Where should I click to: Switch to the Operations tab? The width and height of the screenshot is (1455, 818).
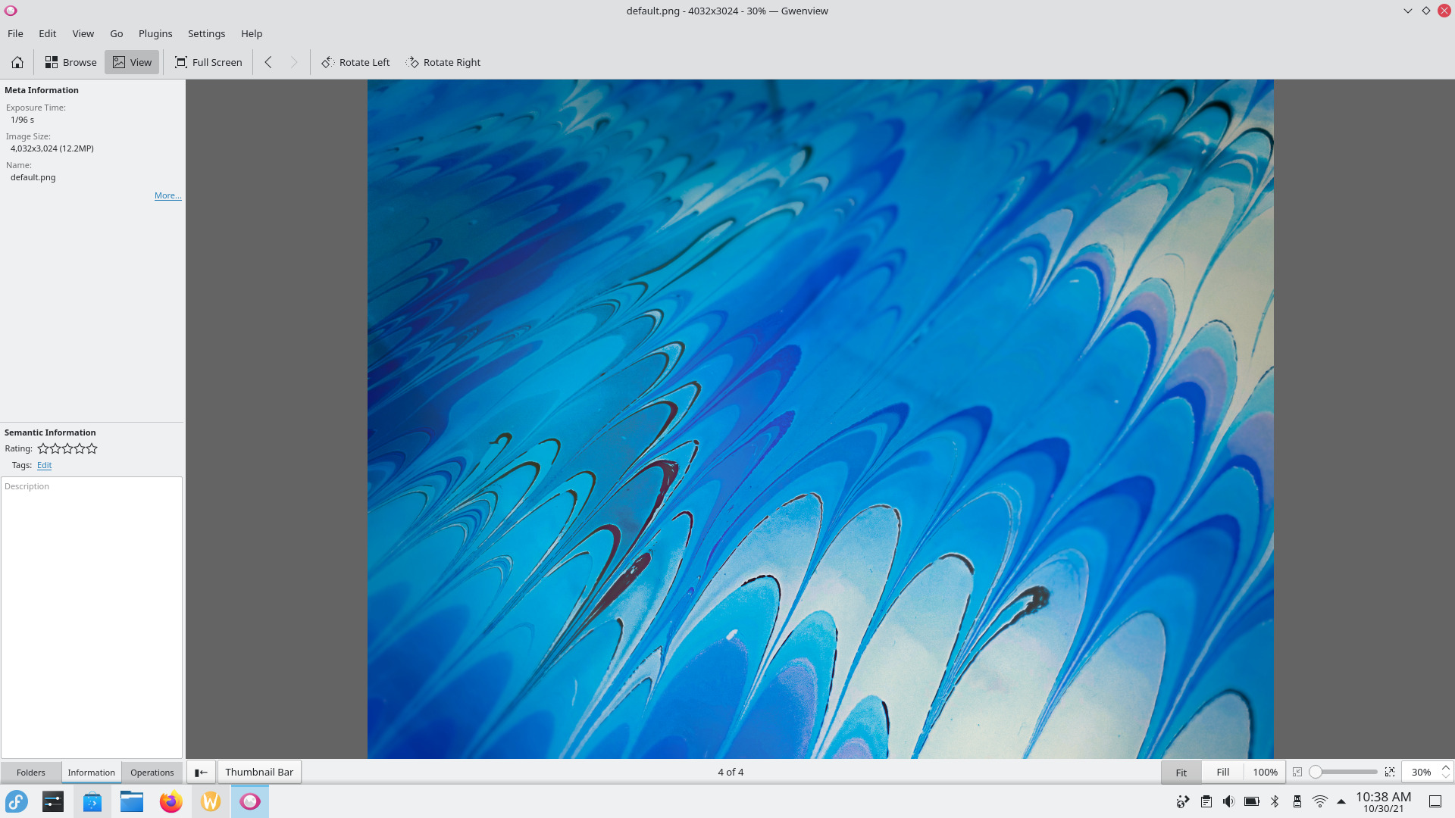152,773
